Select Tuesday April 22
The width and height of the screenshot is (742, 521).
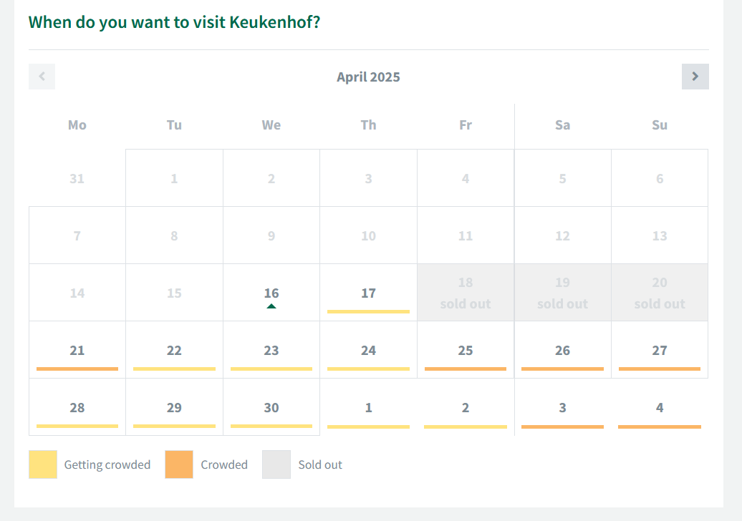174,350
